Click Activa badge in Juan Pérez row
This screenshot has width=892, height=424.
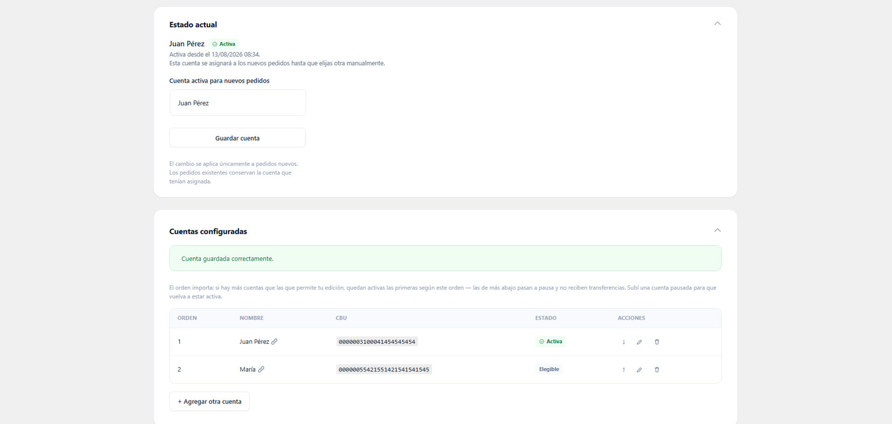click(x=550, y=341)
